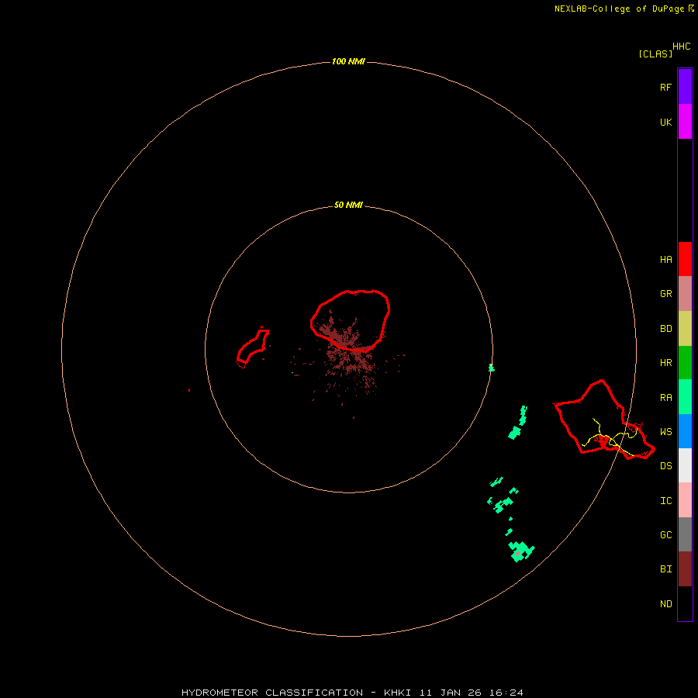Click the RF legend label
698x698 pixels.
665,87
